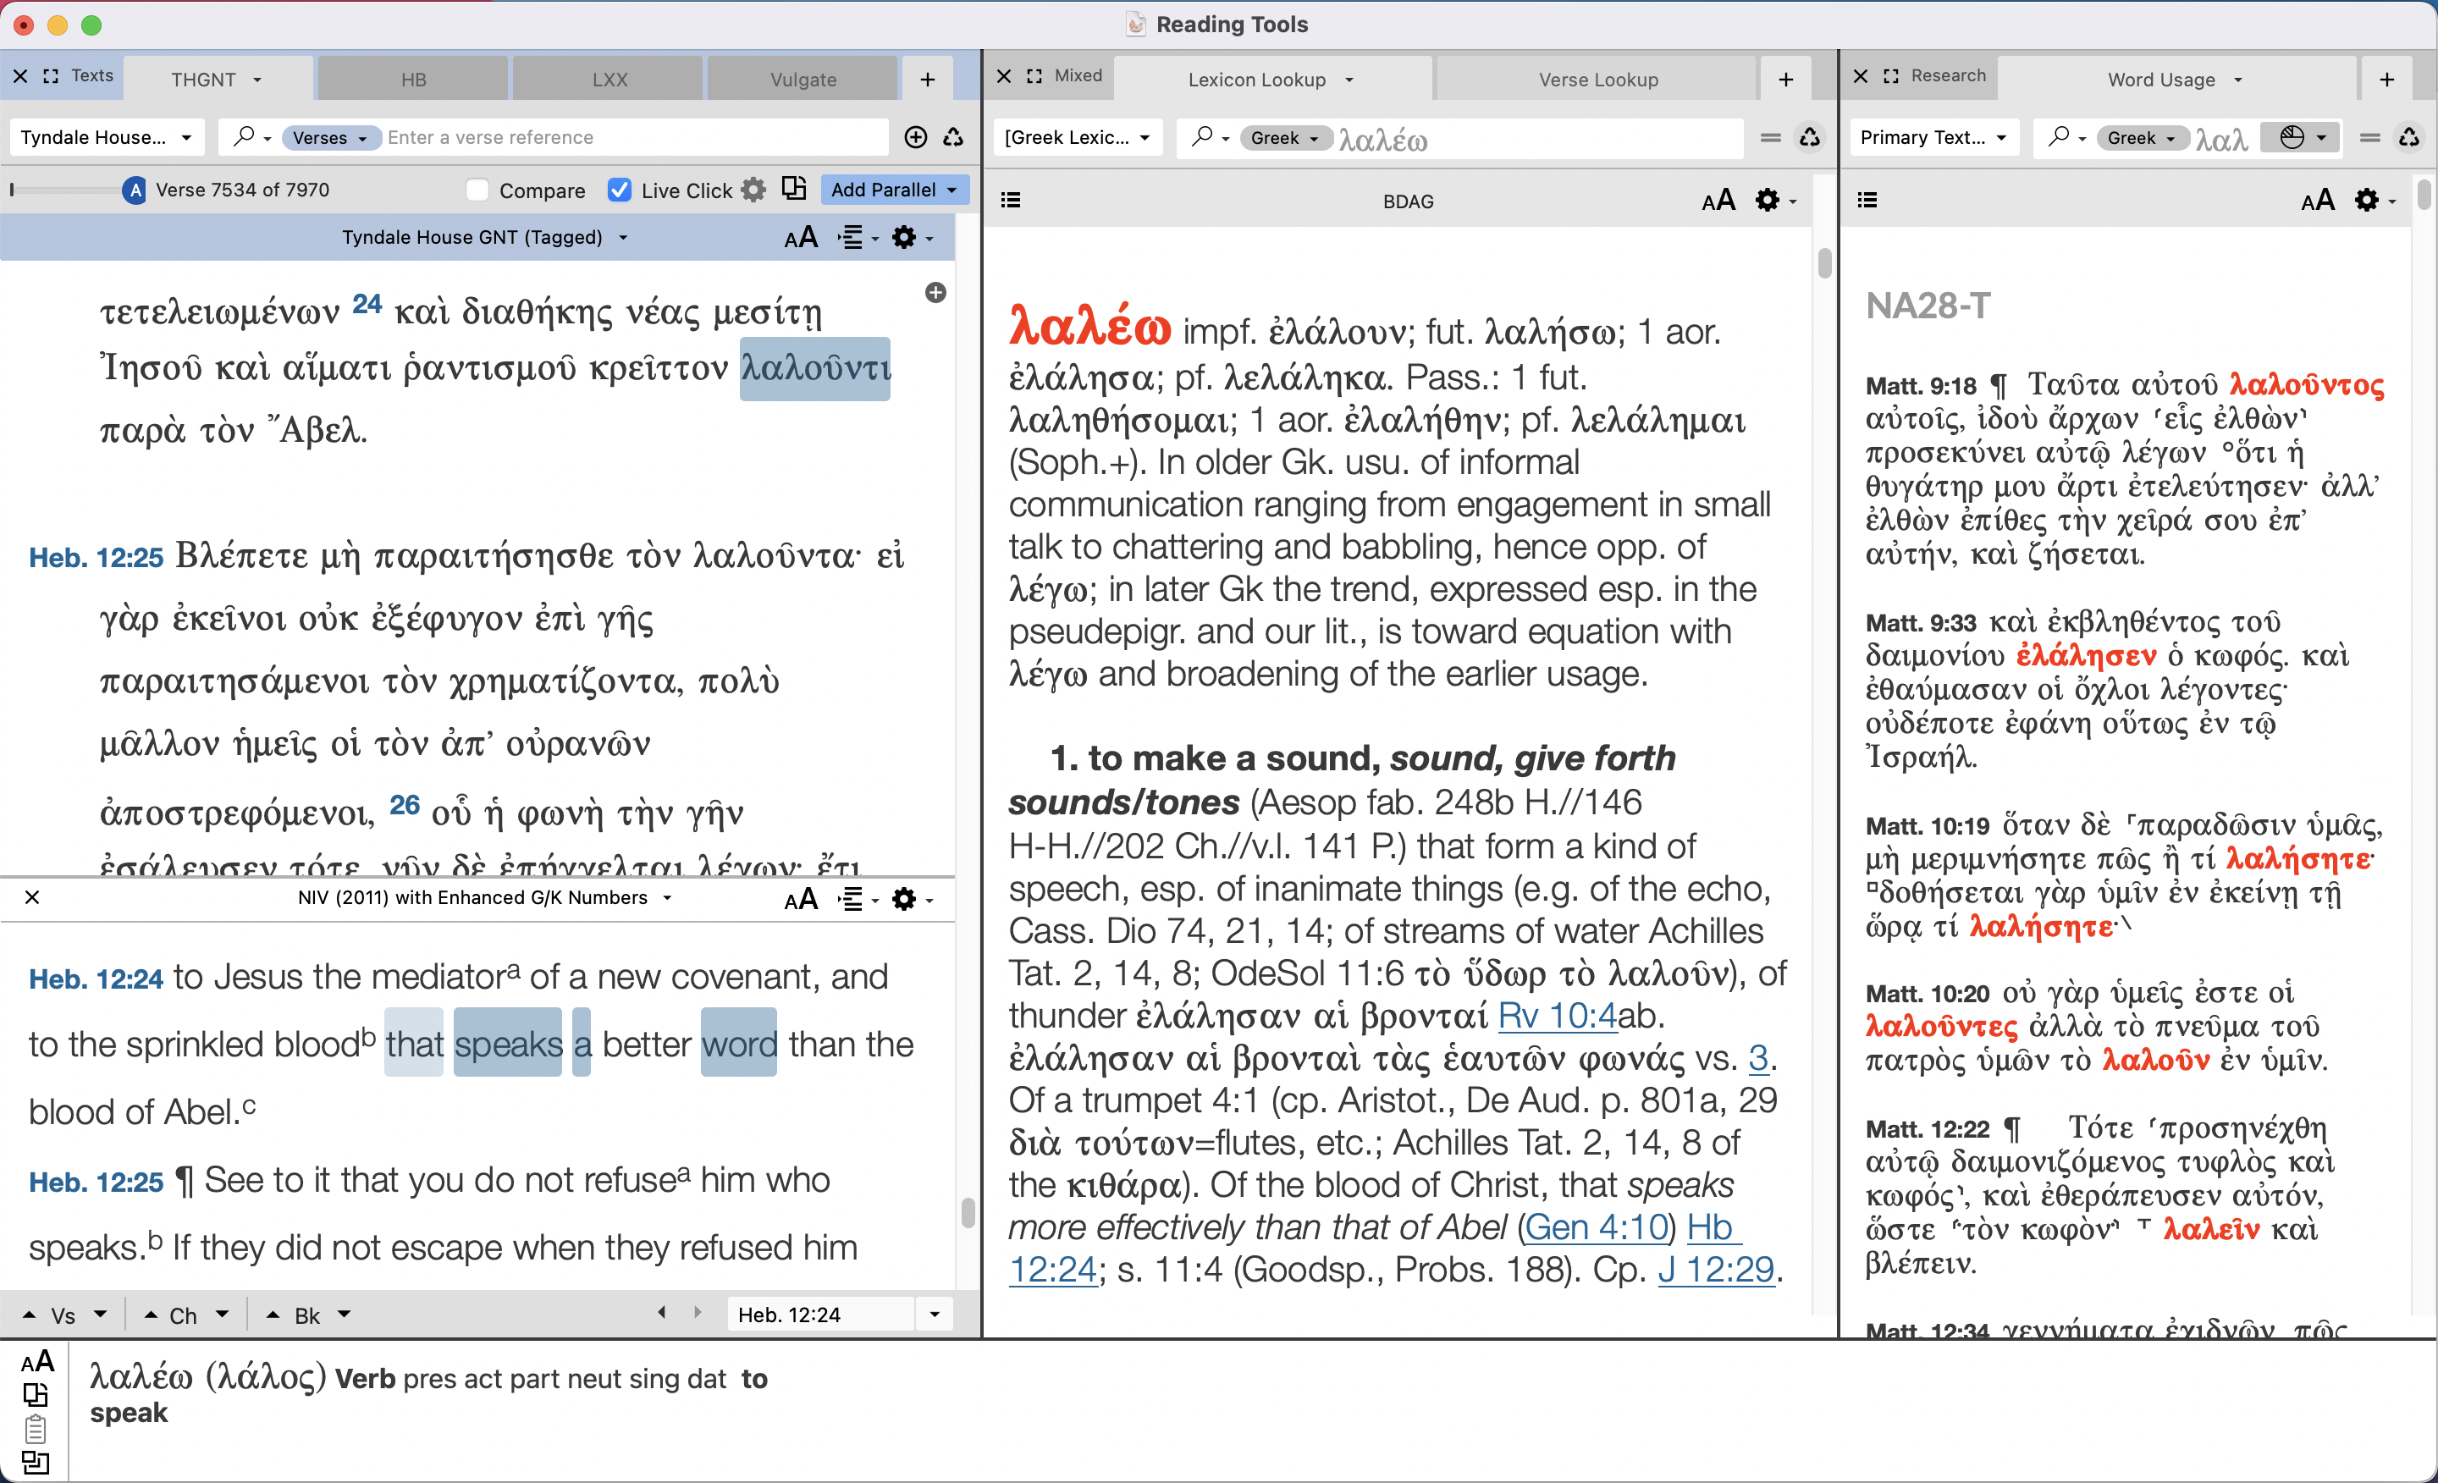Image resolution: width=2438 pixels, height=1483 pixels.
Task: Open the Word Usage dropdown
Action: (x=2173, y=80)
